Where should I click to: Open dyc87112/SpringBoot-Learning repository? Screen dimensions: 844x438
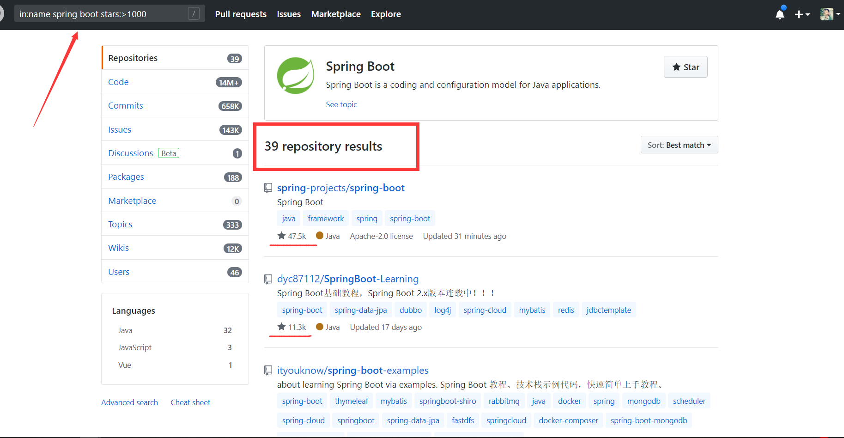[348, 279]
